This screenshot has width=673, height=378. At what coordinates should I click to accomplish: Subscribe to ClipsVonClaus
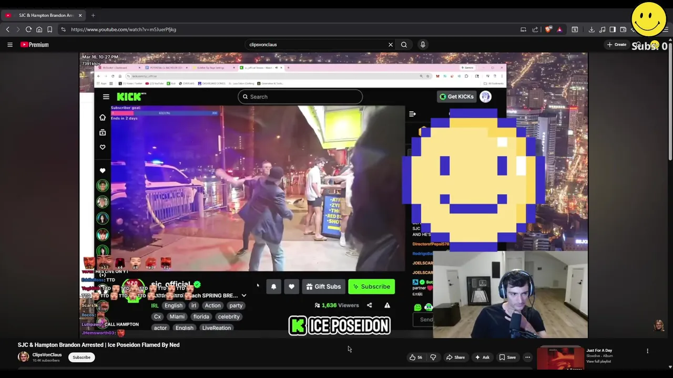point(81,358)
